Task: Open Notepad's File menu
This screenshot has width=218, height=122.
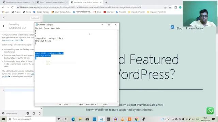Action: tap(36, 28)
